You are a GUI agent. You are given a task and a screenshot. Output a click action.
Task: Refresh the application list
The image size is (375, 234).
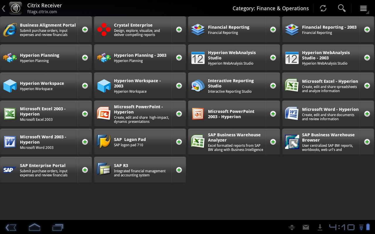[x=323, y=8]
